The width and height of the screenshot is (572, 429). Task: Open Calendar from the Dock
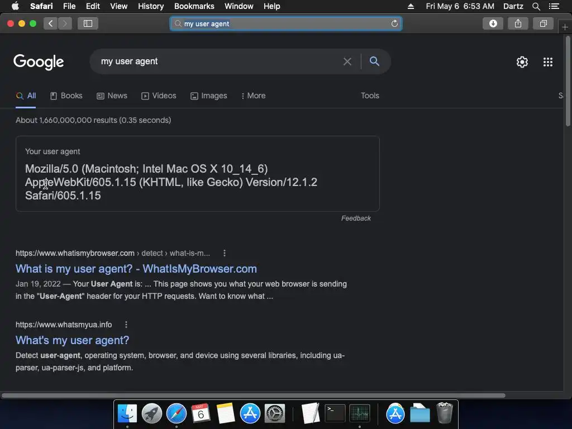201,413
